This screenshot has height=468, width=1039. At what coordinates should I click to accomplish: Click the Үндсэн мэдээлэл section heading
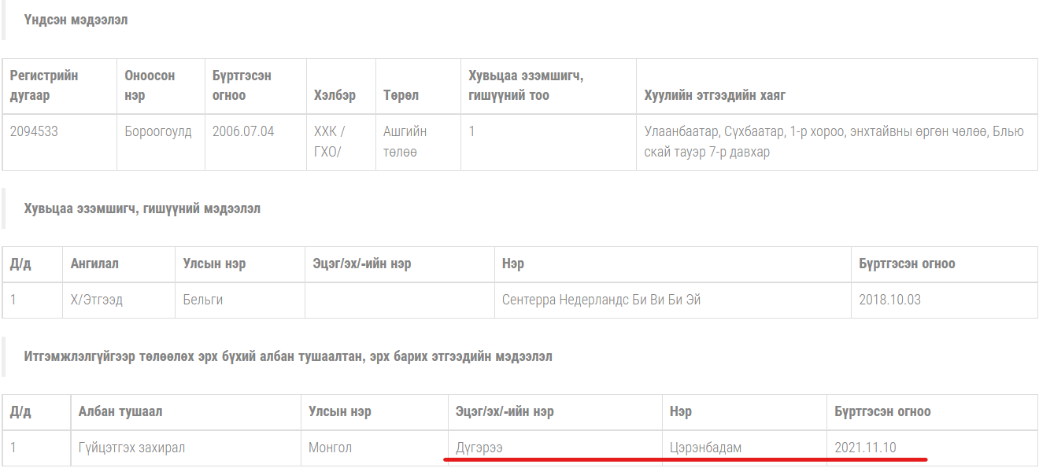pos(76,20)
